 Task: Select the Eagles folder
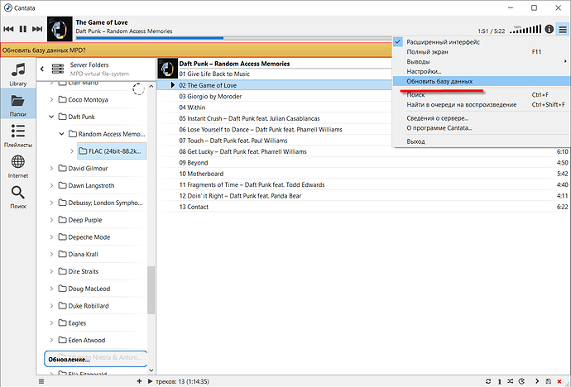(x=72, y=323)
